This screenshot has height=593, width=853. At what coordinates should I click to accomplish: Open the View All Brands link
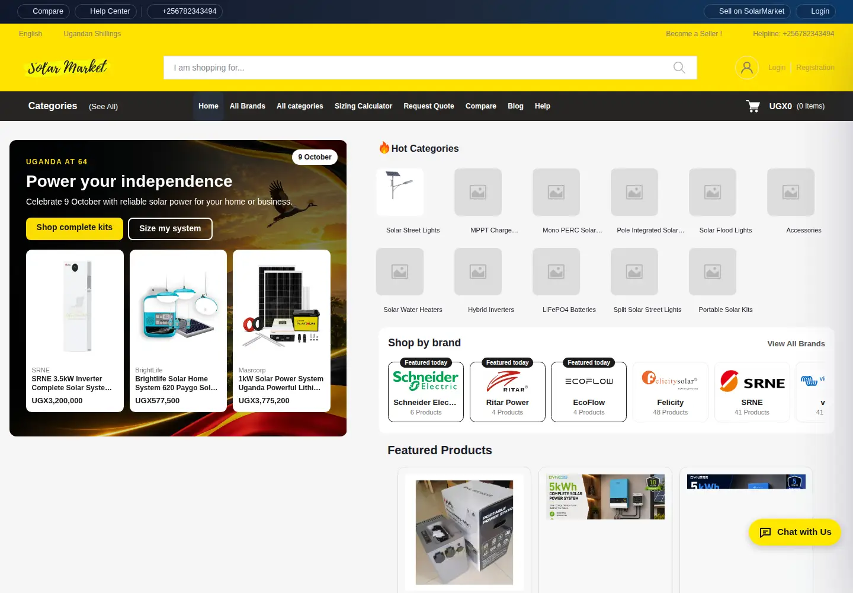click(x=796, y=343)
